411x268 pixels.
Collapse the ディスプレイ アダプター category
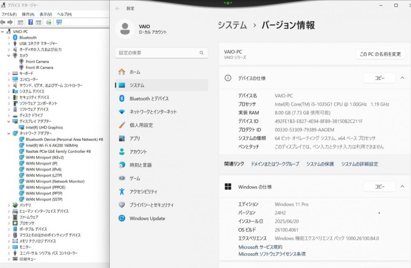pyautogui.click(x=9, y=121)
